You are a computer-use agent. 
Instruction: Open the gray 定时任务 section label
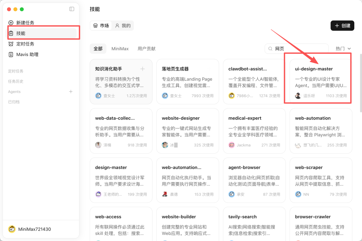coord(16,71)
